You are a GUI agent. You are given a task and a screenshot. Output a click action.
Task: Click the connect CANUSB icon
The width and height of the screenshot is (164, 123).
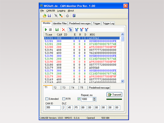(x=61, y=16)
